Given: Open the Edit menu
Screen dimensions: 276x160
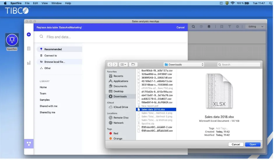Looking at the screenshot, I should click(x=35, y=3).
